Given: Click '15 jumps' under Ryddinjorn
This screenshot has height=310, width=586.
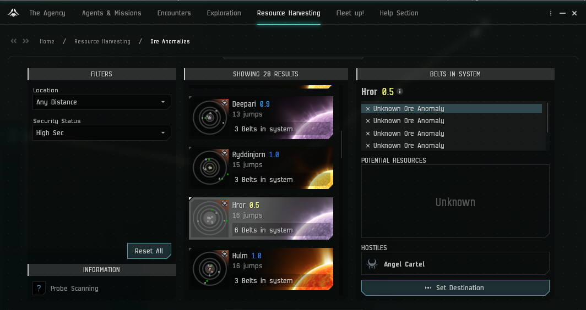Looking at the screenshot, I should [247, 165].
